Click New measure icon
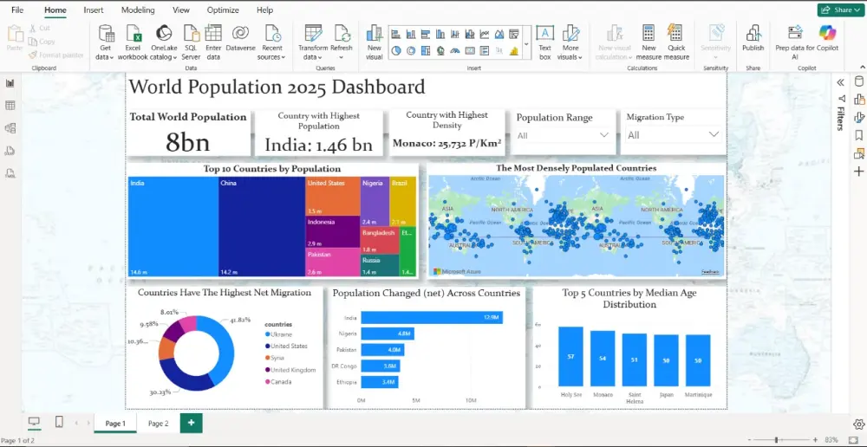Image resolution: width=867 pixels, height=447 pixels. tap(649, 33)
